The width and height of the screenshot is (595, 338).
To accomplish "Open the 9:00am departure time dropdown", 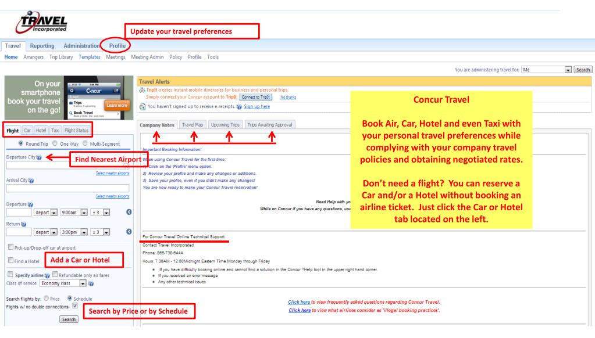I will coord(74,213).
